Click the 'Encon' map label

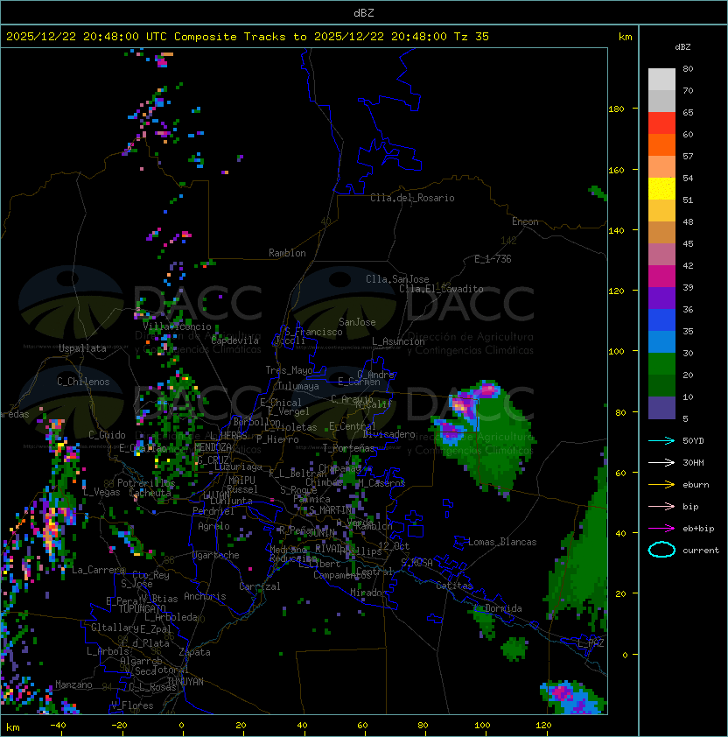(525, 221)
